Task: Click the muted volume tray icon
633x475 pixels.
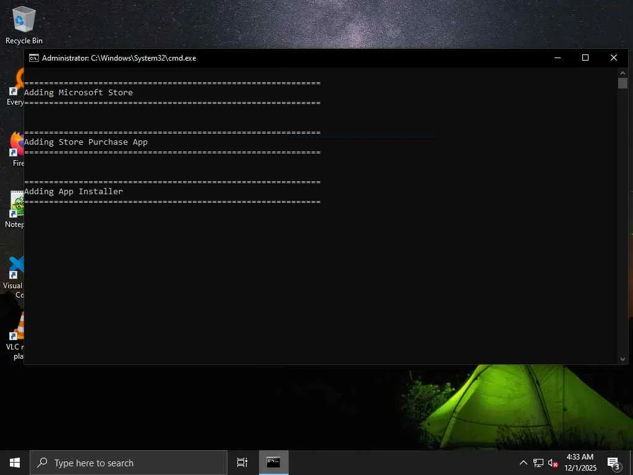Action: coord(553,463)
